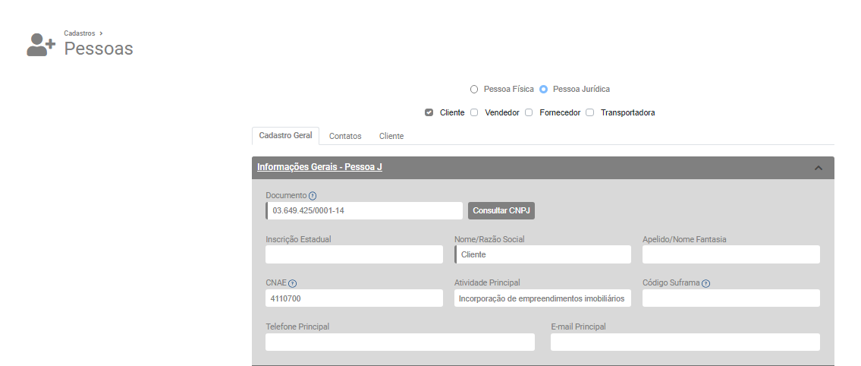Switch to the Contatos tab

[345, 136]
